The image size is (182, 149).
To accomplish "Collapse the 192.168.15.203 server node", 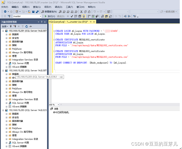I will coord(3,110).
